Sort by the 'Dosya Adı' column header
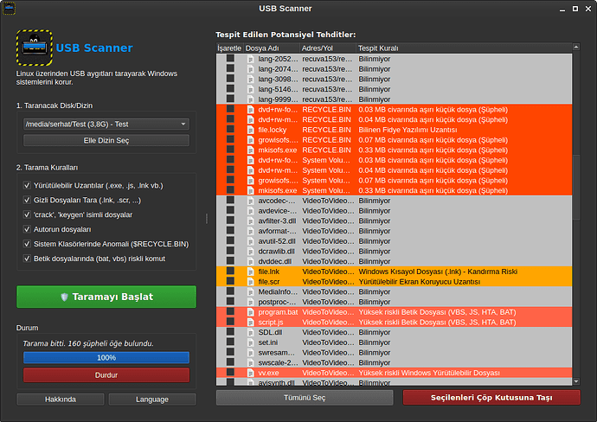The image size is (597, 422). click(262, 48)
